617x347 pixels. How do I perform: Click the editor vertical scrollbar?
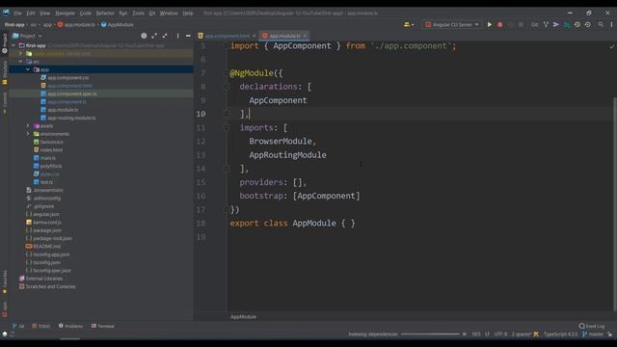click(614, 203)
